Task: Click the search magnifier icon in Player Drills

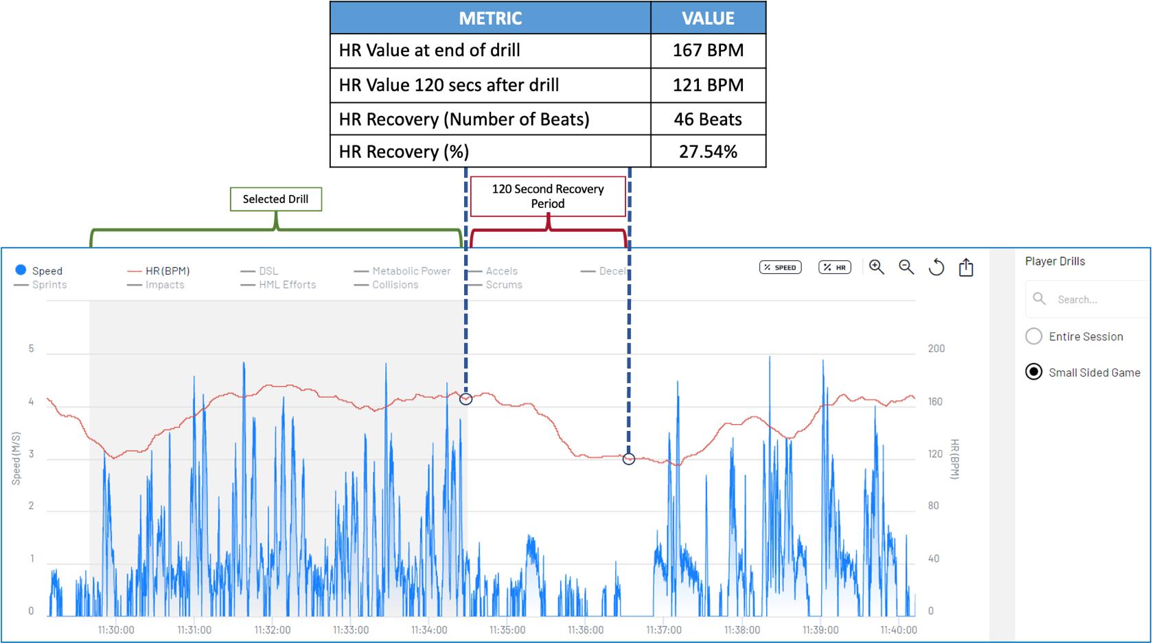Action: 1039,299
